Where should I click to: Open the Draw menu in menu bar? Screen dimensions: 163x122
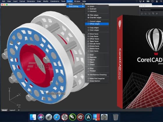coord(39,1)
